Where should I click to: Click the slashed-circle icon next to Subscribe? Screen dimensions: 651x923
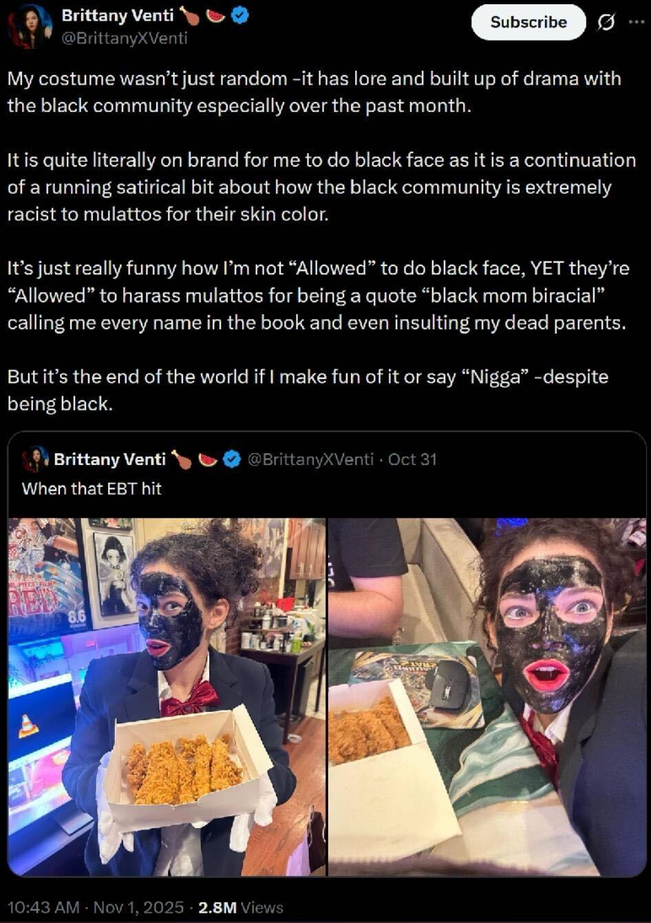[606, 23]
